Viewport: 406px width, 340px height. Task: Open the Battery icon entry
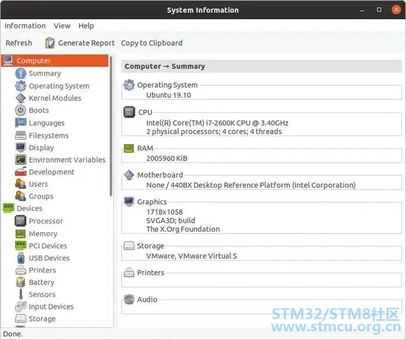tap(20, 282)
